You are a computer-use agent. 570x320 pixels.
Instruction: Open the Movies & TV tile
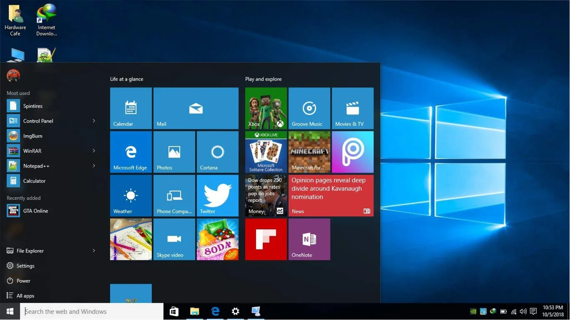point(352,108)
